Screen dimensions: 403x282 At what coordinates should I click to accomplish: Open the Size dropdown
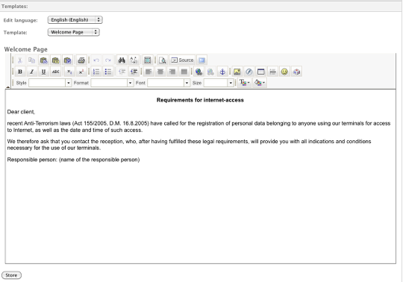[219, 83]
